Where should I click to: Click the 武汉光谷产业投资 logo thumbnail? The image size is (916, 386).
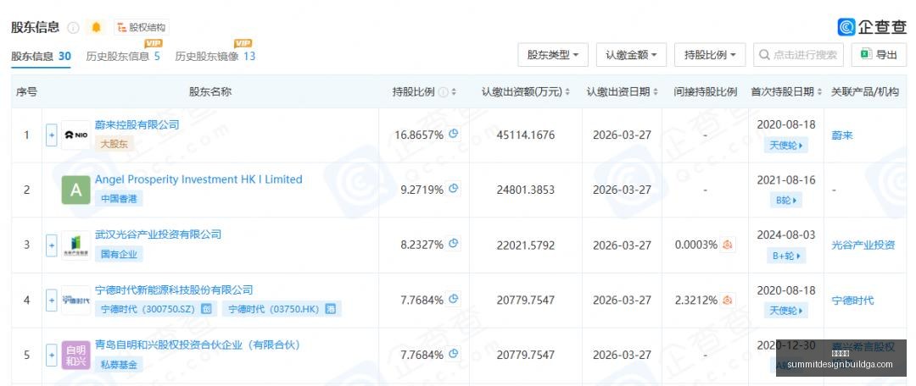click(x=76, y=245)
